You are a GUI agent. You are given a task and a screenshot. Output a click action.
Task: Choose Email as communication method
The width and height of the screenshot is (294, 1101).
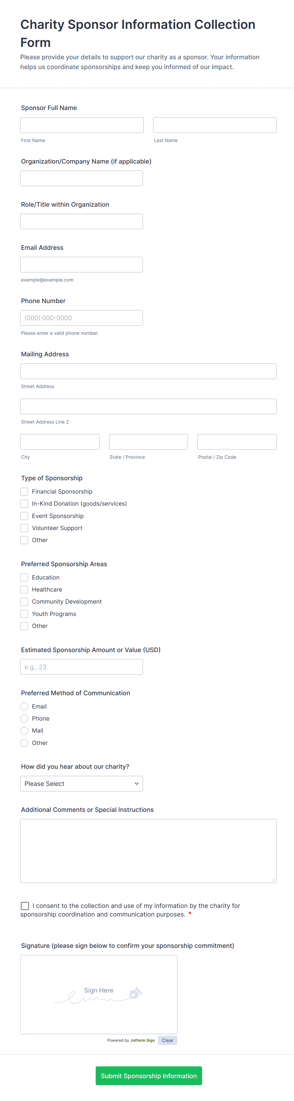point(24,707)
